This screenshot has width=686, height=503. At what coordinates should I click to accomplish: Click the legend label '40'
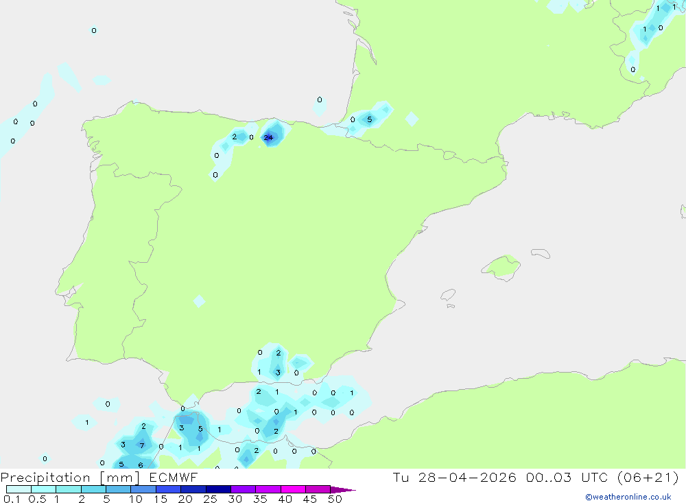click(285, 499)
